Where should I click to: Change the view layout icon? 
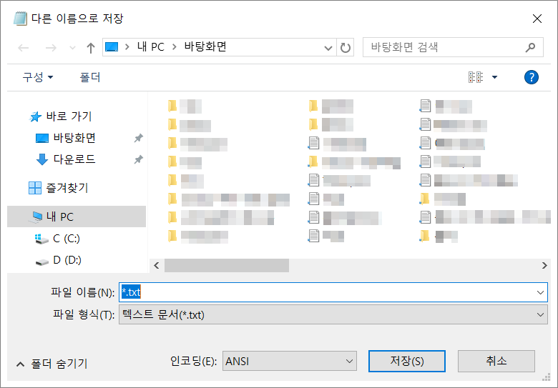click(x=476, y=77)
